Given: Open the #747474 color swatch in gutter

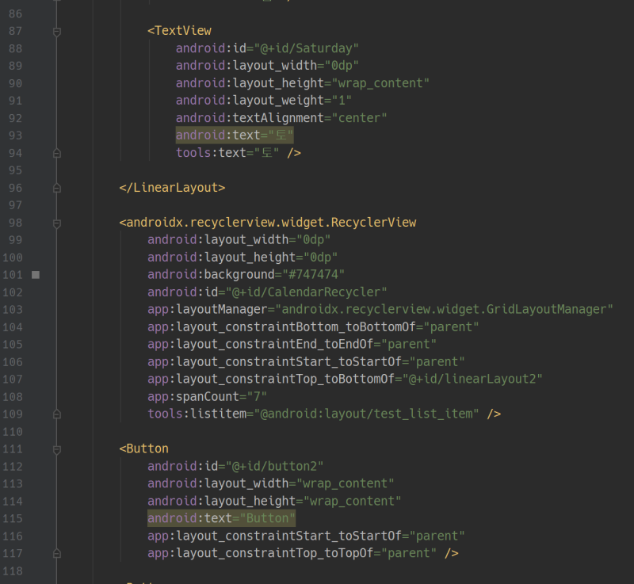Looking at the screenshot, I should (x=36, y=275).
